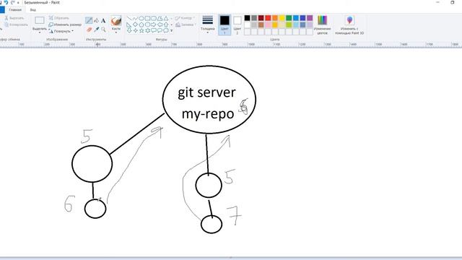Click Undo in the quick access toolbar
462x260 pixels.
click(6, 2)
